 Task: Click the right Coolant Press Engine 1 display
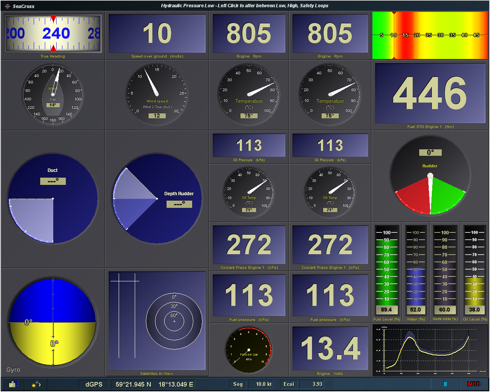click(330, 245)
